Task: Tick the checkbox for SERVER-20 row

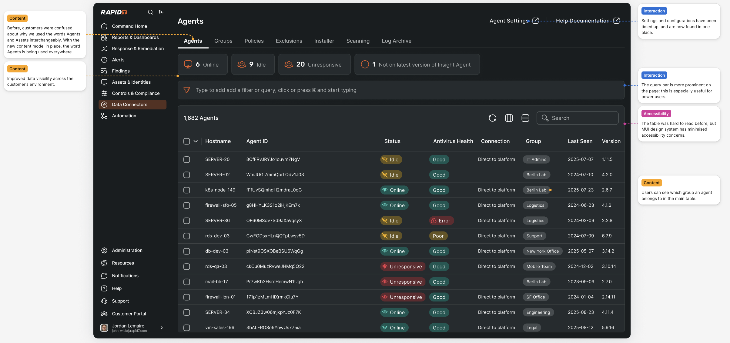Action: point(187,159)
